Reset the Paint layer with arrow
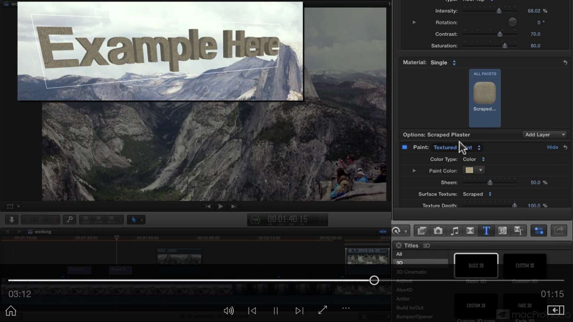The image size is (573, 322). (x=565, y=147)
